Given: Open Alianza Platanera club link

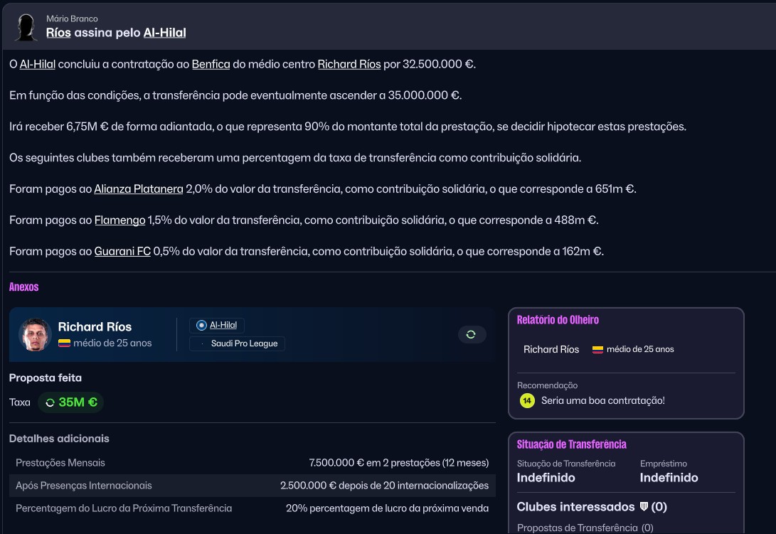Looking at the screenshot, I should coord(139,189).
